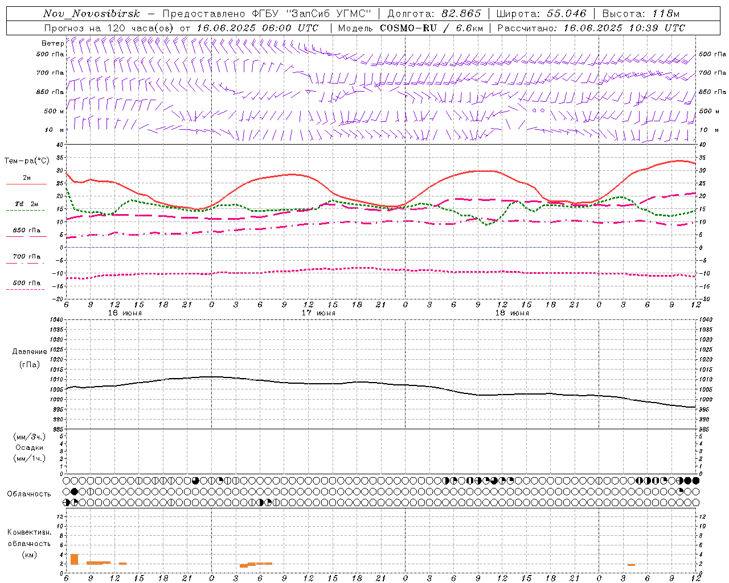This screenshot has width=729, height=583.
Task: Click the '17 июня' date label
Action: pyautogui.click(x=318, y=313)
